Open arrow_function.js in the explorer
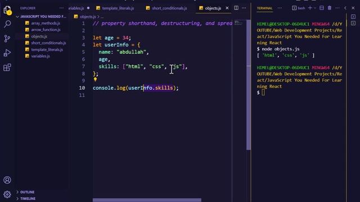Viewport: 360px width, 202px height. pos(46,30)
